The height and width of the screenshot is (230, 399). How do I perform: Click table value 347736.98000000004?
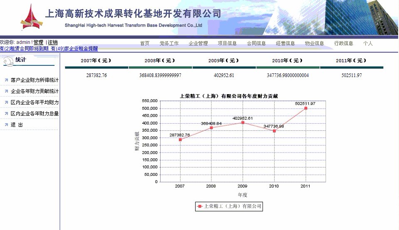[288, 75]
